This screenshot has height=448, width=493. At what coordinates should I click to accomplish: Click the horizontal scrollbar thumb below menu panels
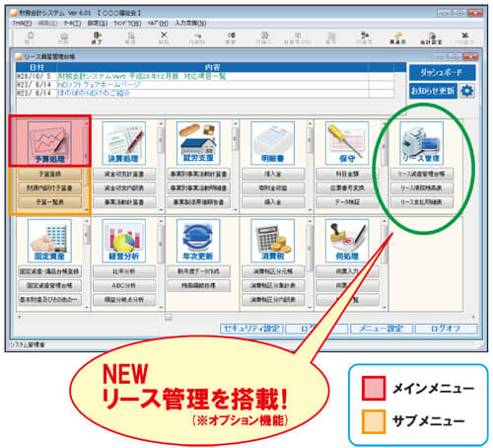point(169,317)
